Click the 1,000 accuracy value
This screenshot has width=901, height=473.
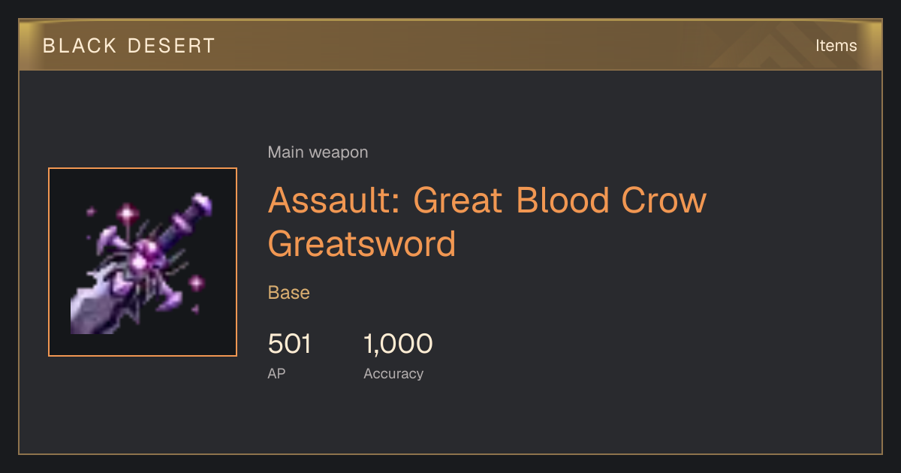point(398,344)
